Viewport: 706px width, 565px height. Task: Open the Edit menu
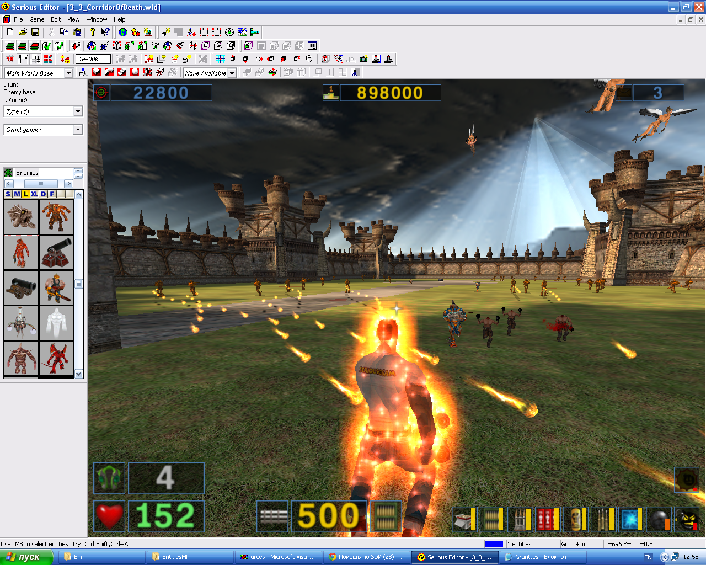tap(56, 19)
